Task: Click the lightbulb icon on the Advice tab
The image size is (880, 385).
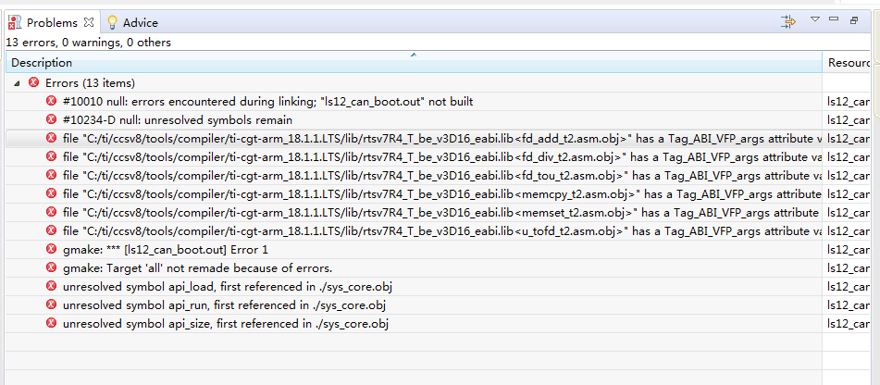Action: [x=113, y=22]
